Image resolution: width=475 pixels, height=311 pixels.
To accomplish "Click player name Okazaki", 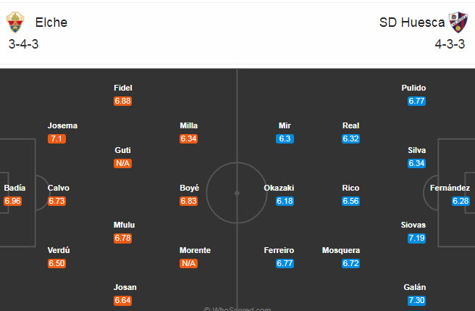I will 279,188.
